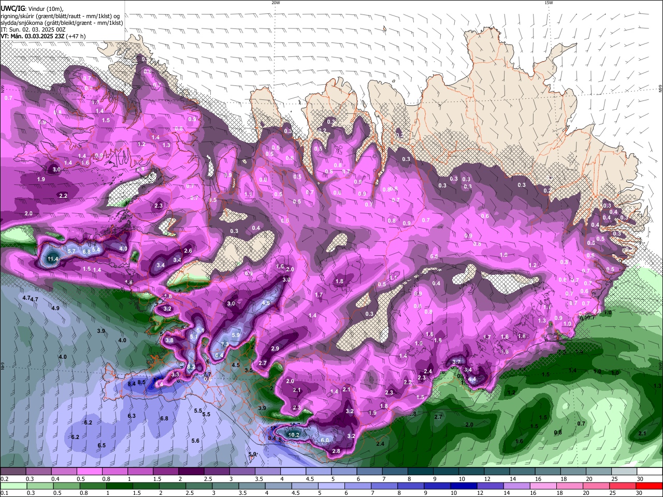Image resolution: width=663 pixels, height=497 pixels.
Task: Click the 5.6 value over the sea
Action: click(x=195, y=441)
